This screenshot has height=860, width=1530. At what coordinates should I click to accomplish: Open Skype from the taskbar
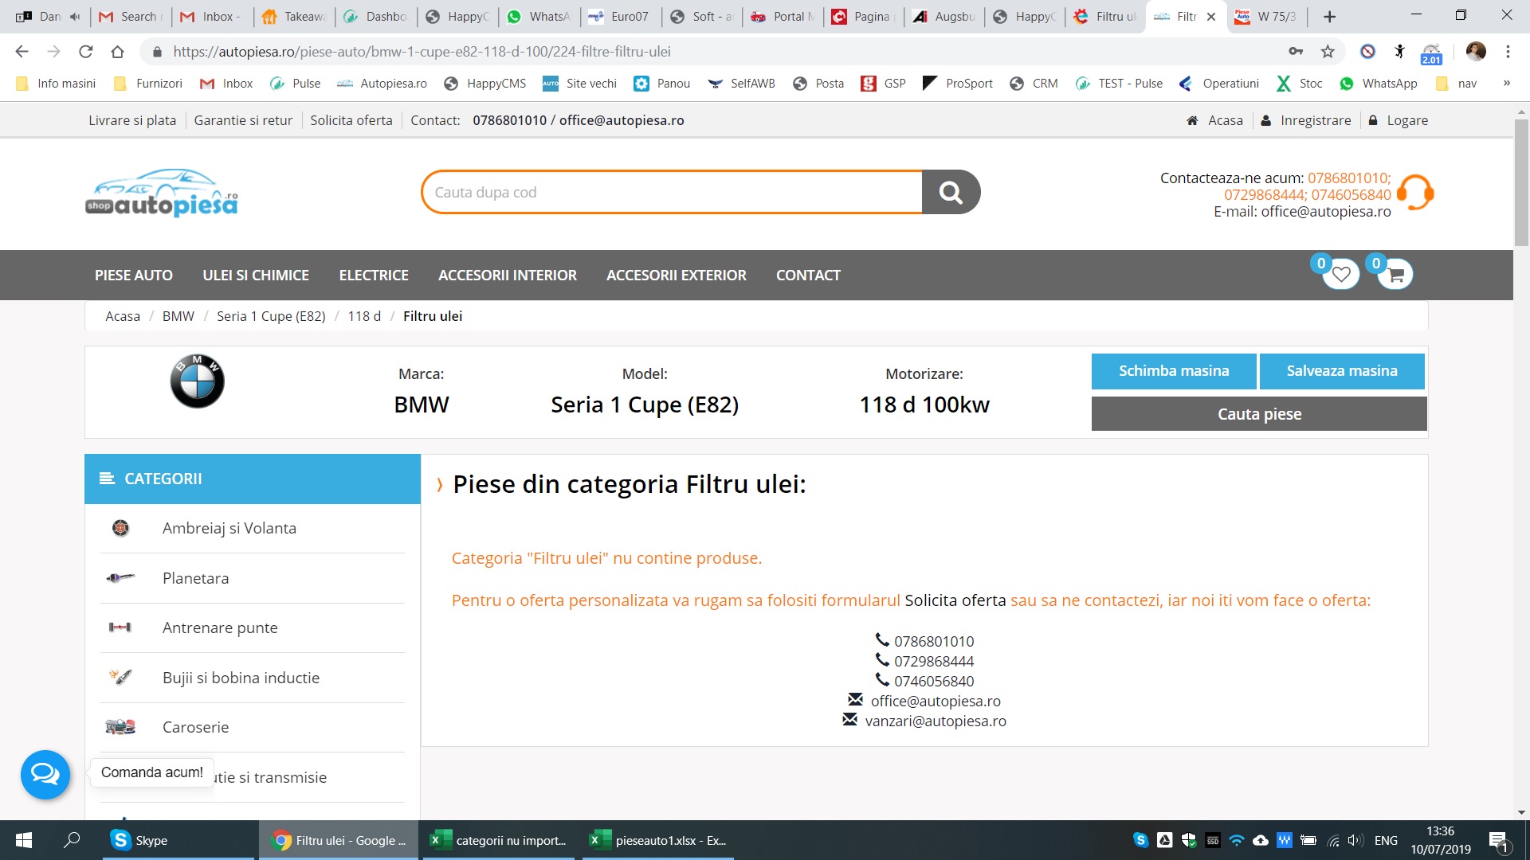click(178, 840)
